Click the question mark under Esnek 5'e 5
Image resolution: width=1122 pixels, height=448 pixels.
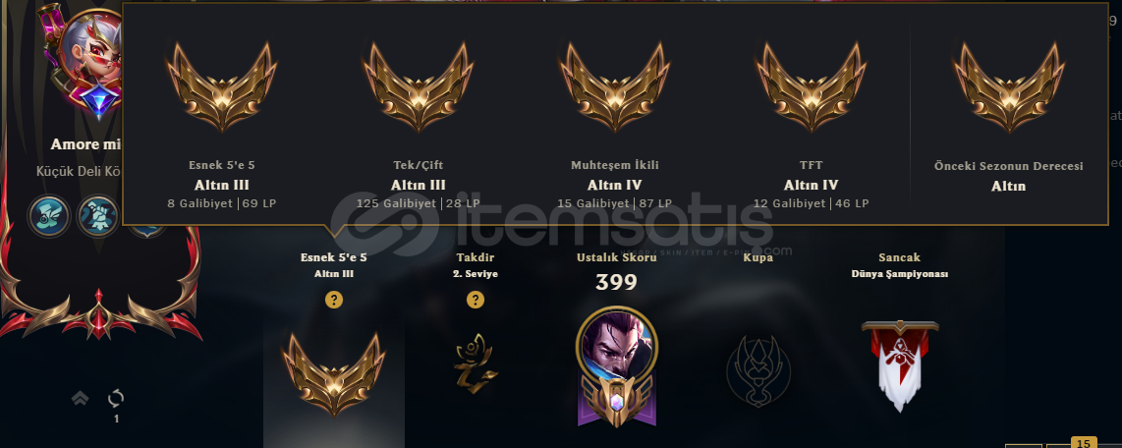click(333, 300)
